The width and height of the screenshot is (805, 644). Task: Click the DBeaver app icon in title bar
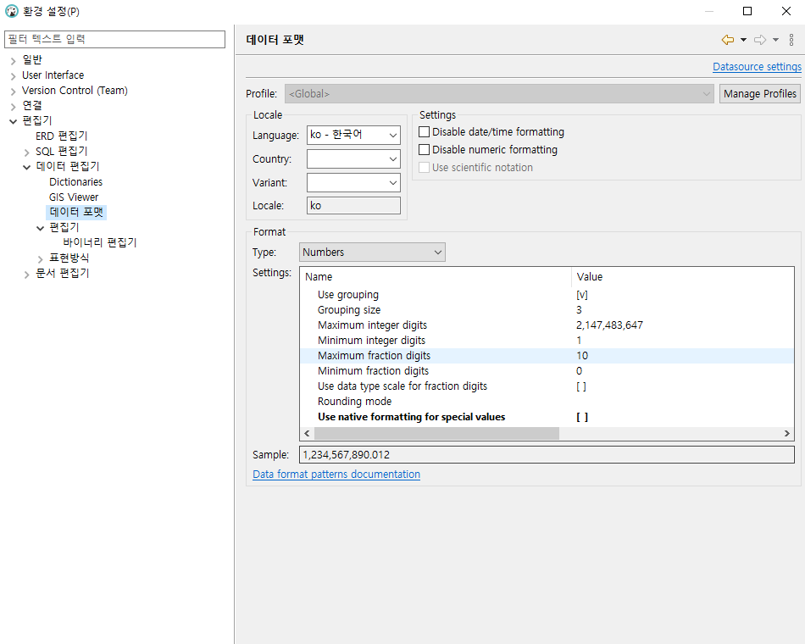(x=11, y=11)
